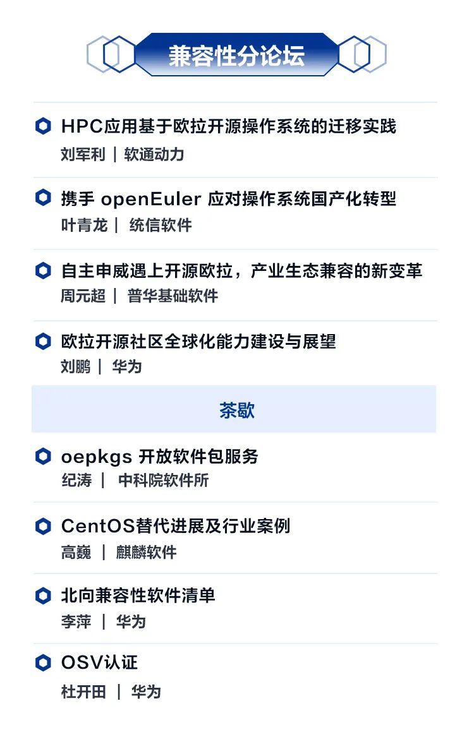Click double hexagon decoration left of header
The height and width of the screenshot is (749, 474).
point(111,54)
